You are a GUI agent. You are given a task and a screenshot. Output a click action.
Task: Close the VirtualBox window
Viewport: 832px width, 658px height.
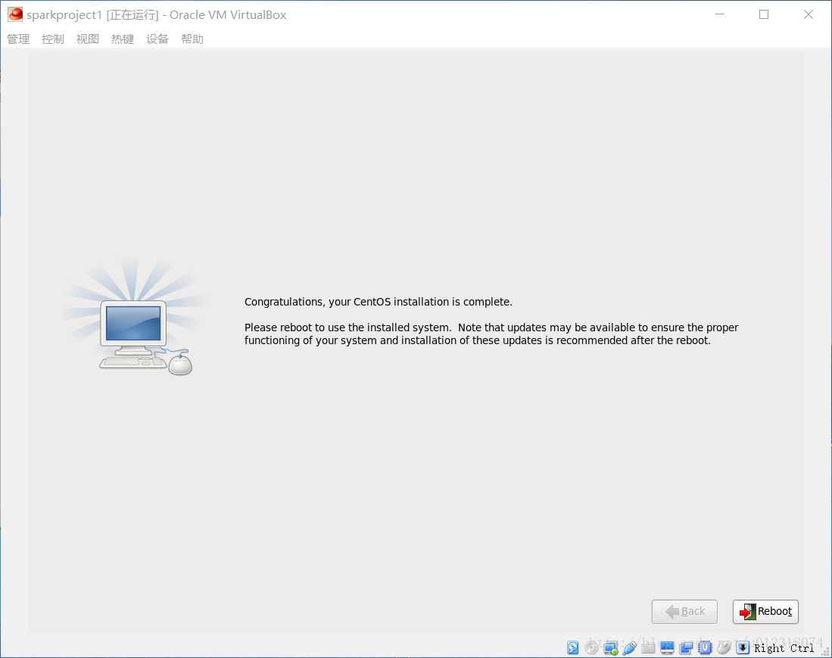coord(808,14)
